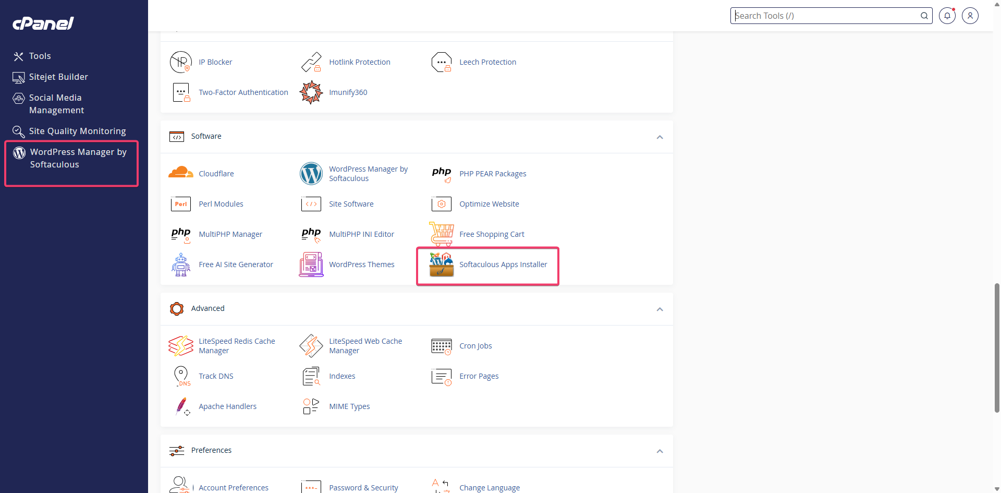Open the Change Language link
Viewport: 1001px width, 493px height.
click(490, 488)
